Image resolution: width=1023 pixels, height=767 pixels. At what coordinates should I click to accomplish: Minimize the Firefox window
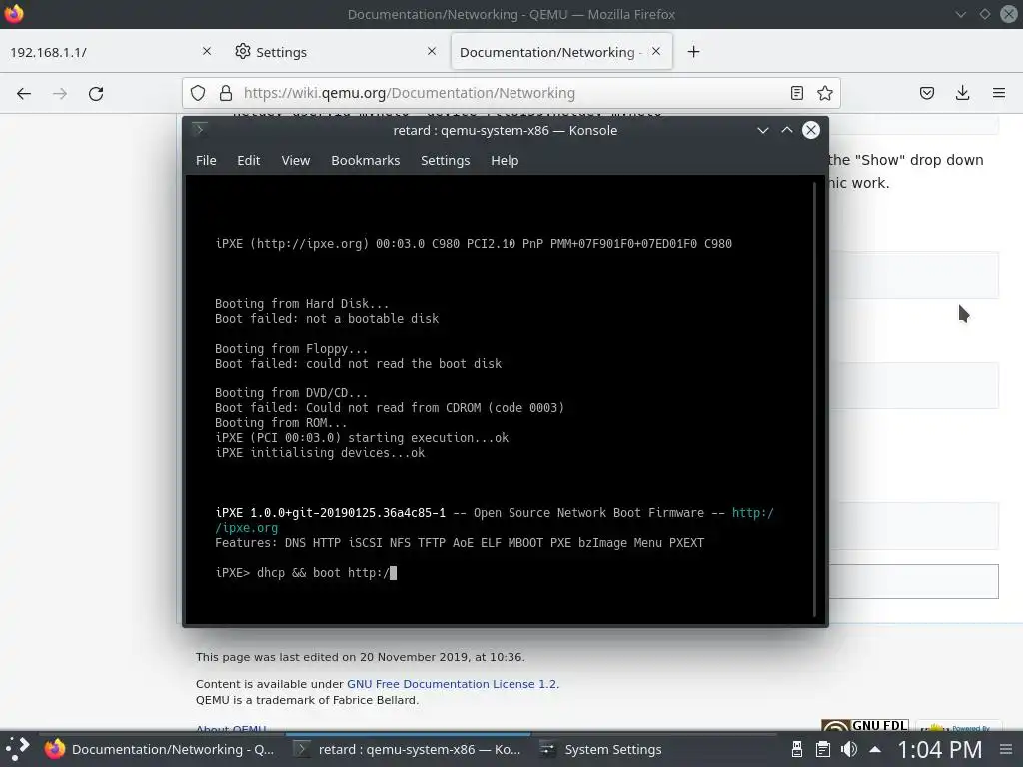pyautogui.click(x=960, y=14)
